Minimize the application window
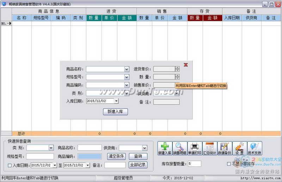This screenshot has width=282, height=182. tap(265, 4)
